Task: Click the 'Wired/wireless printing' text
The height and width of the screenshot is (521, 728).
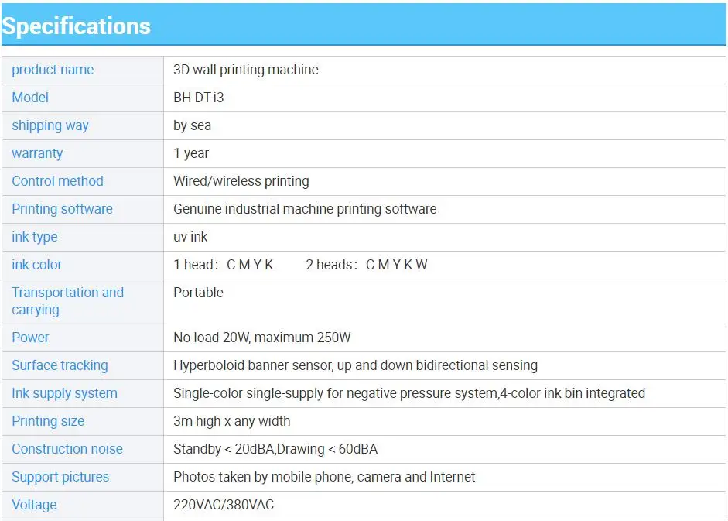Action: [241, 181]
